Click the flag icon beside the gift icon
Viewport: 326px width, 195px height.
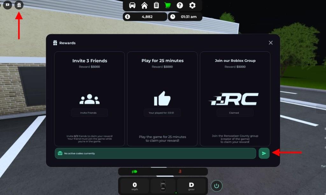point(7,5)
